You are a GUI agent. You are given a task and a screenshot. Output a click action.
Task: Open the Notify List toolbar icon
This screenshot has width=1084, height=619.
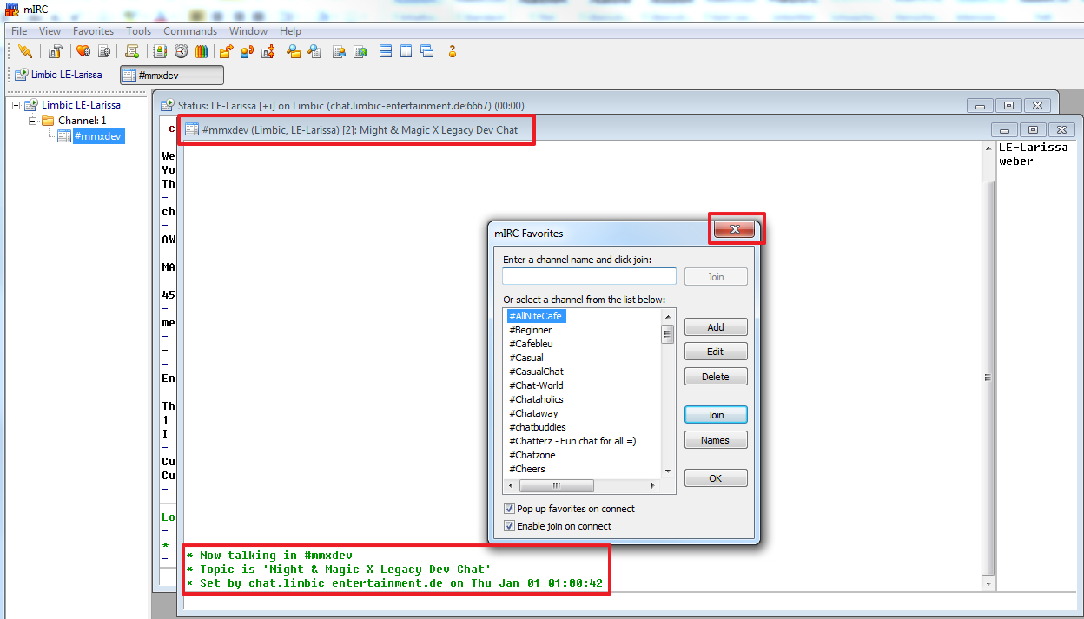click(340, 51)
